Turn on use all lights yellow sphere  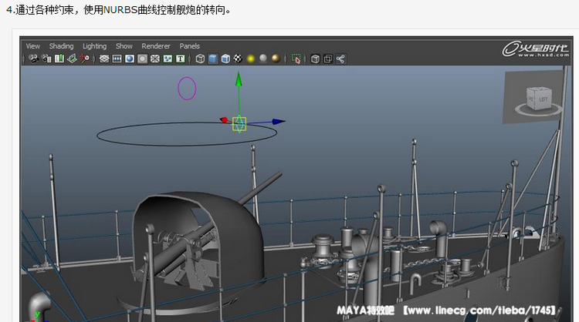pyautogui.click(x=250, y=59)
